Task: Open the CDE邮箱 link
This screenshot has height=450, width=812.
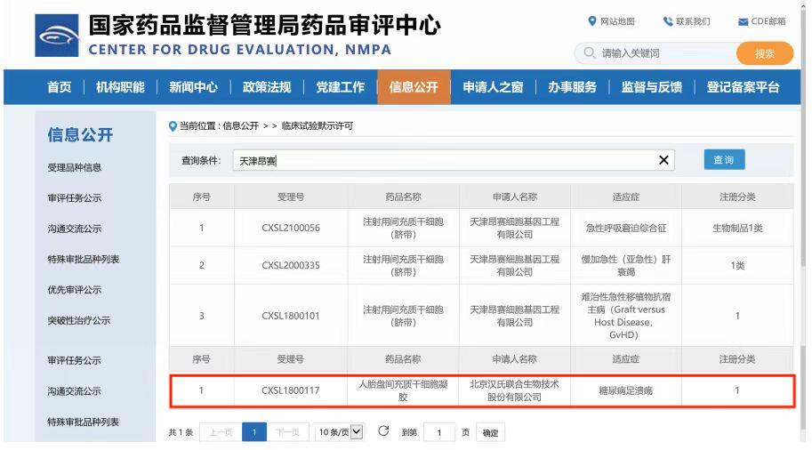Action: coord(768,21)
